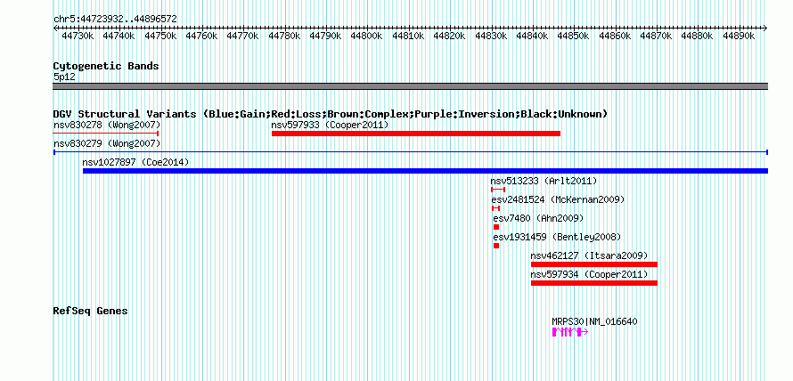Click the 44870k ruler tick label
This screenshot has width=793, height=381.
tap(657, 36)
